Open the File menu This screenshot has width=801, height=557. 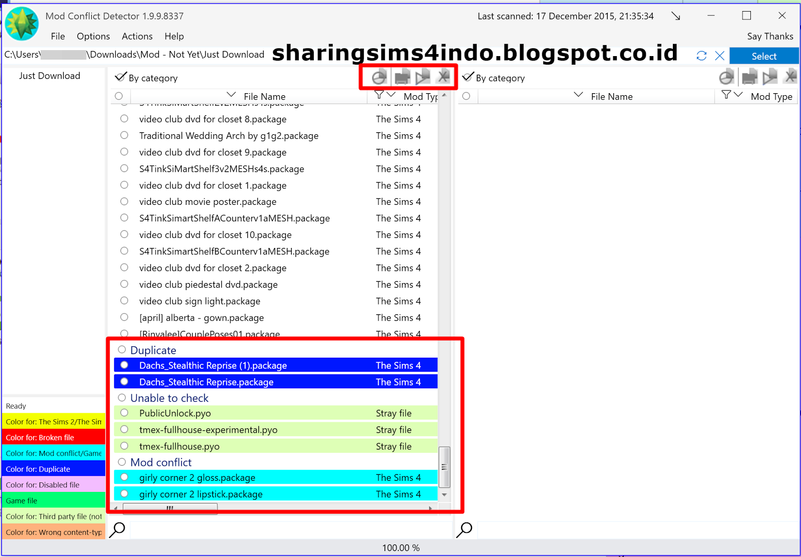click(x=58, y=36)
